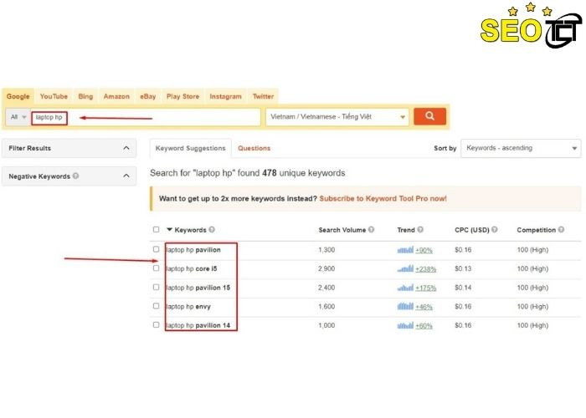Viewport: 586px width, 418px height.
Task: Check the laptop hp core i5 checkbox
Action: 157,268
